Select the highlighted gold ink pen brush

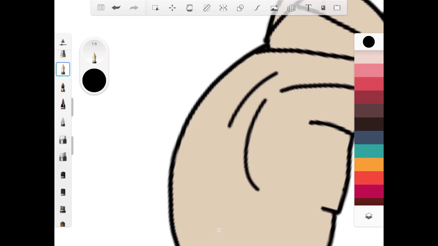tap(63, 69)
